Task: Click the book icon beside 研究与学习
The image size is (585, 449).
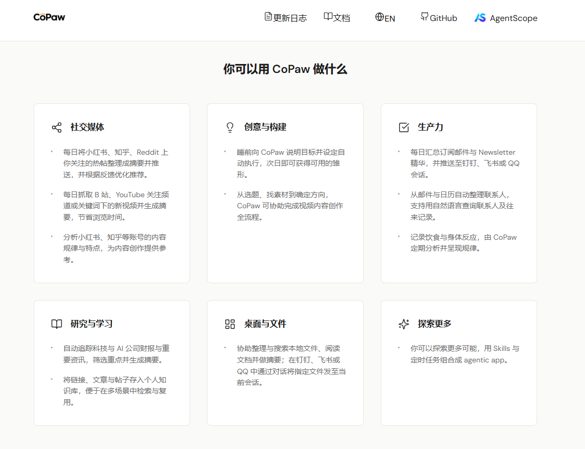Action: [x=57, y=324]
